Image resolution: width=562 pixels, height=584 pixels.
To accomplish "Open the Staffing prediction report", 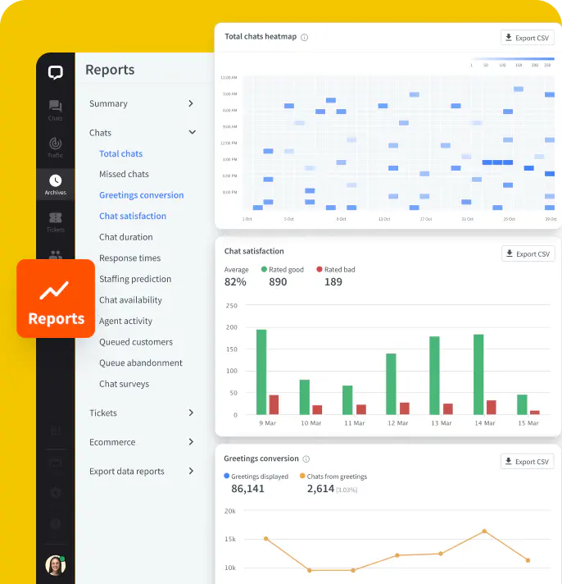I will (x=135, y=279).
